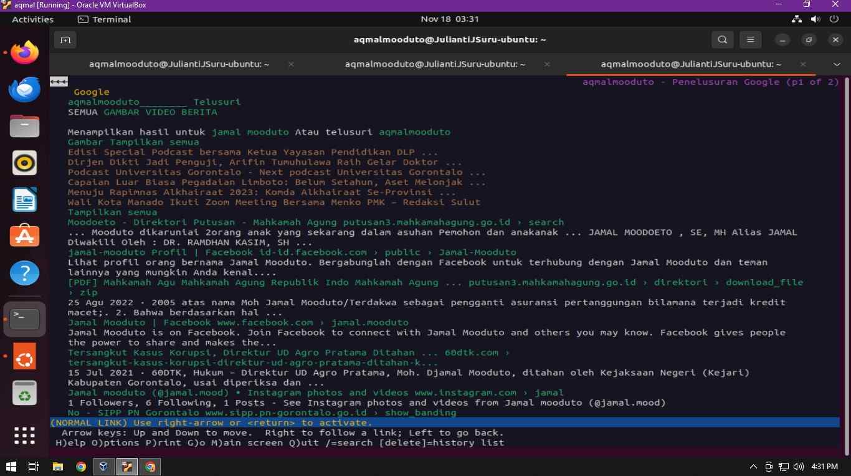Open the Help question mark icon
Viewport: 851px width, 476px height.
24,274
